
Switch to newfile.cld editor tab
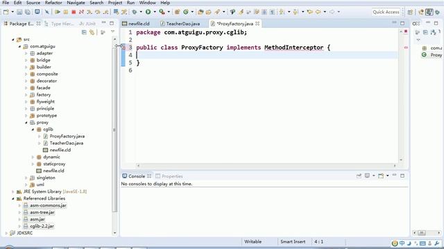(136, 24)
